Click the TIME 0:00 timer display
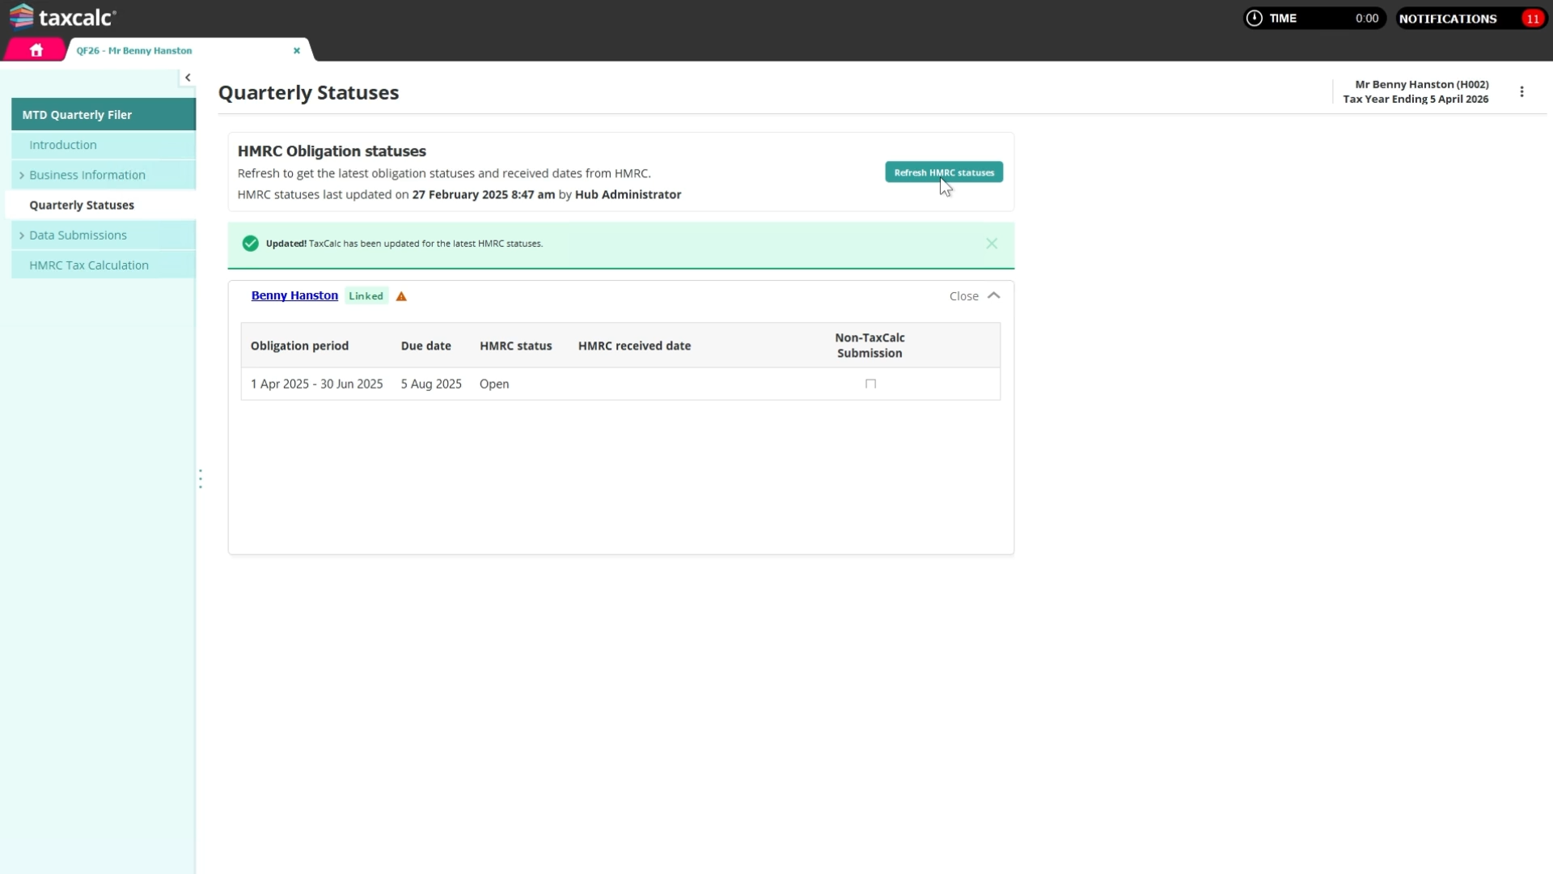The height and width of the screenshot is (874, 1553). pos(1314,19)
